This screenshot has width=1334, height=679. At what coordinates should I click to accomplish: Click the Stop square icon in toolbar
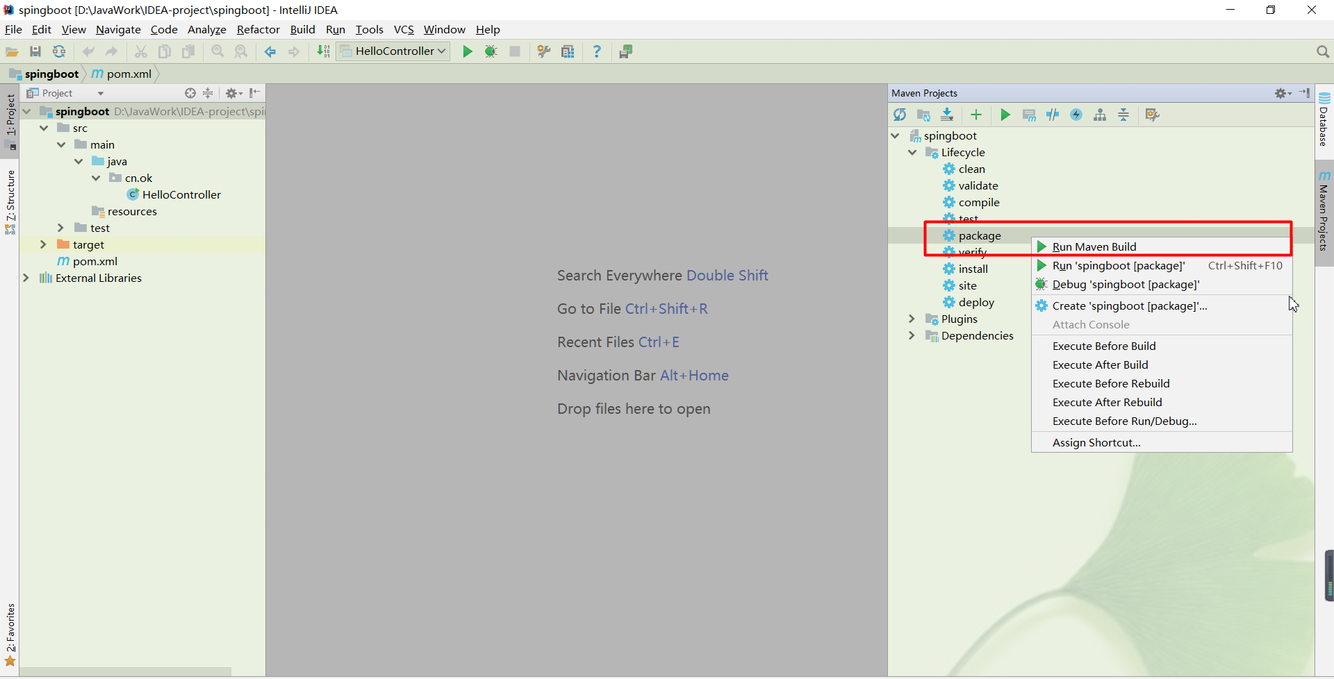click(515, 51)
